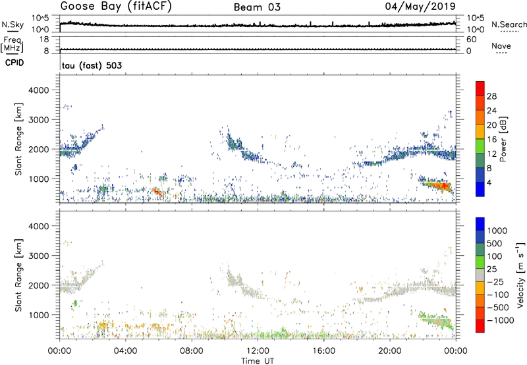Select the "12:00" time tick label

[x=258, y=351]
